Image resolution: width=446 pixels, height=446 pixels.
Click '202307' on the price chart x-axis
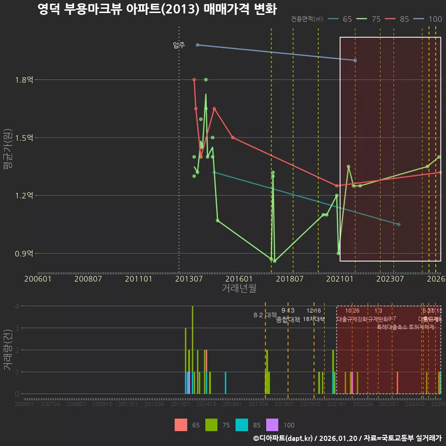390,279
